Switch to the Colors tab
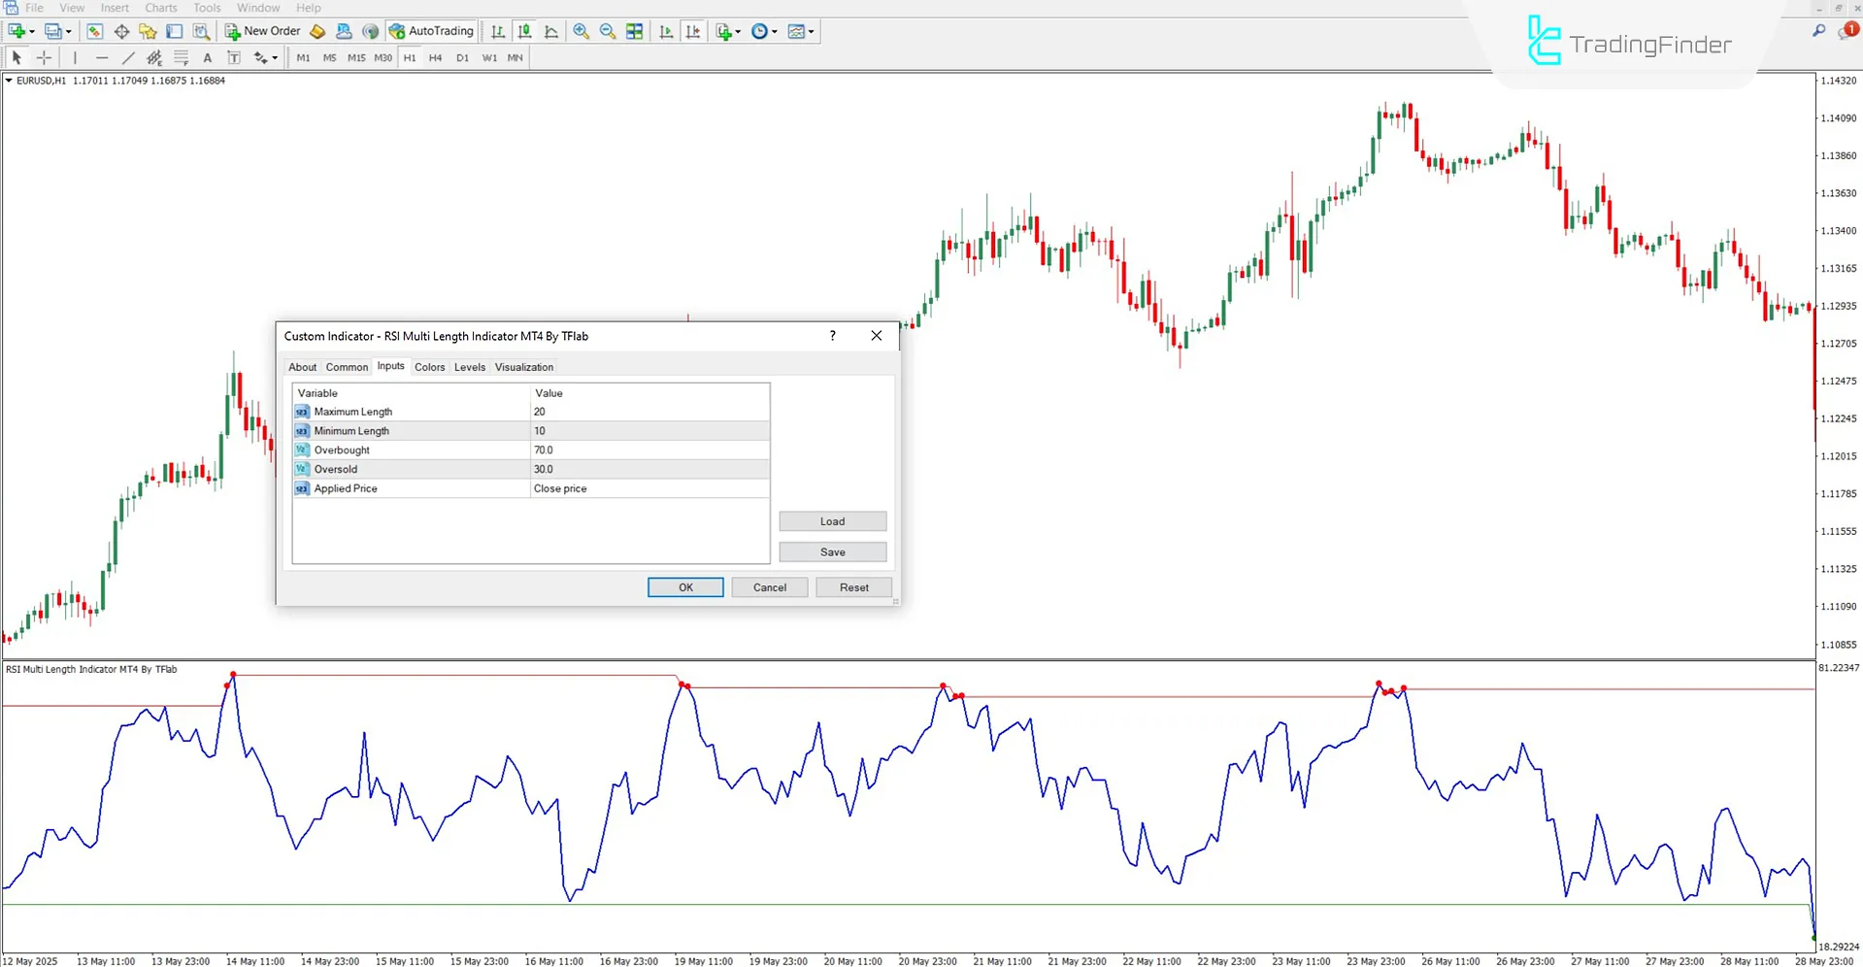This screenshot has height=967, width=1863. (429, 367)
